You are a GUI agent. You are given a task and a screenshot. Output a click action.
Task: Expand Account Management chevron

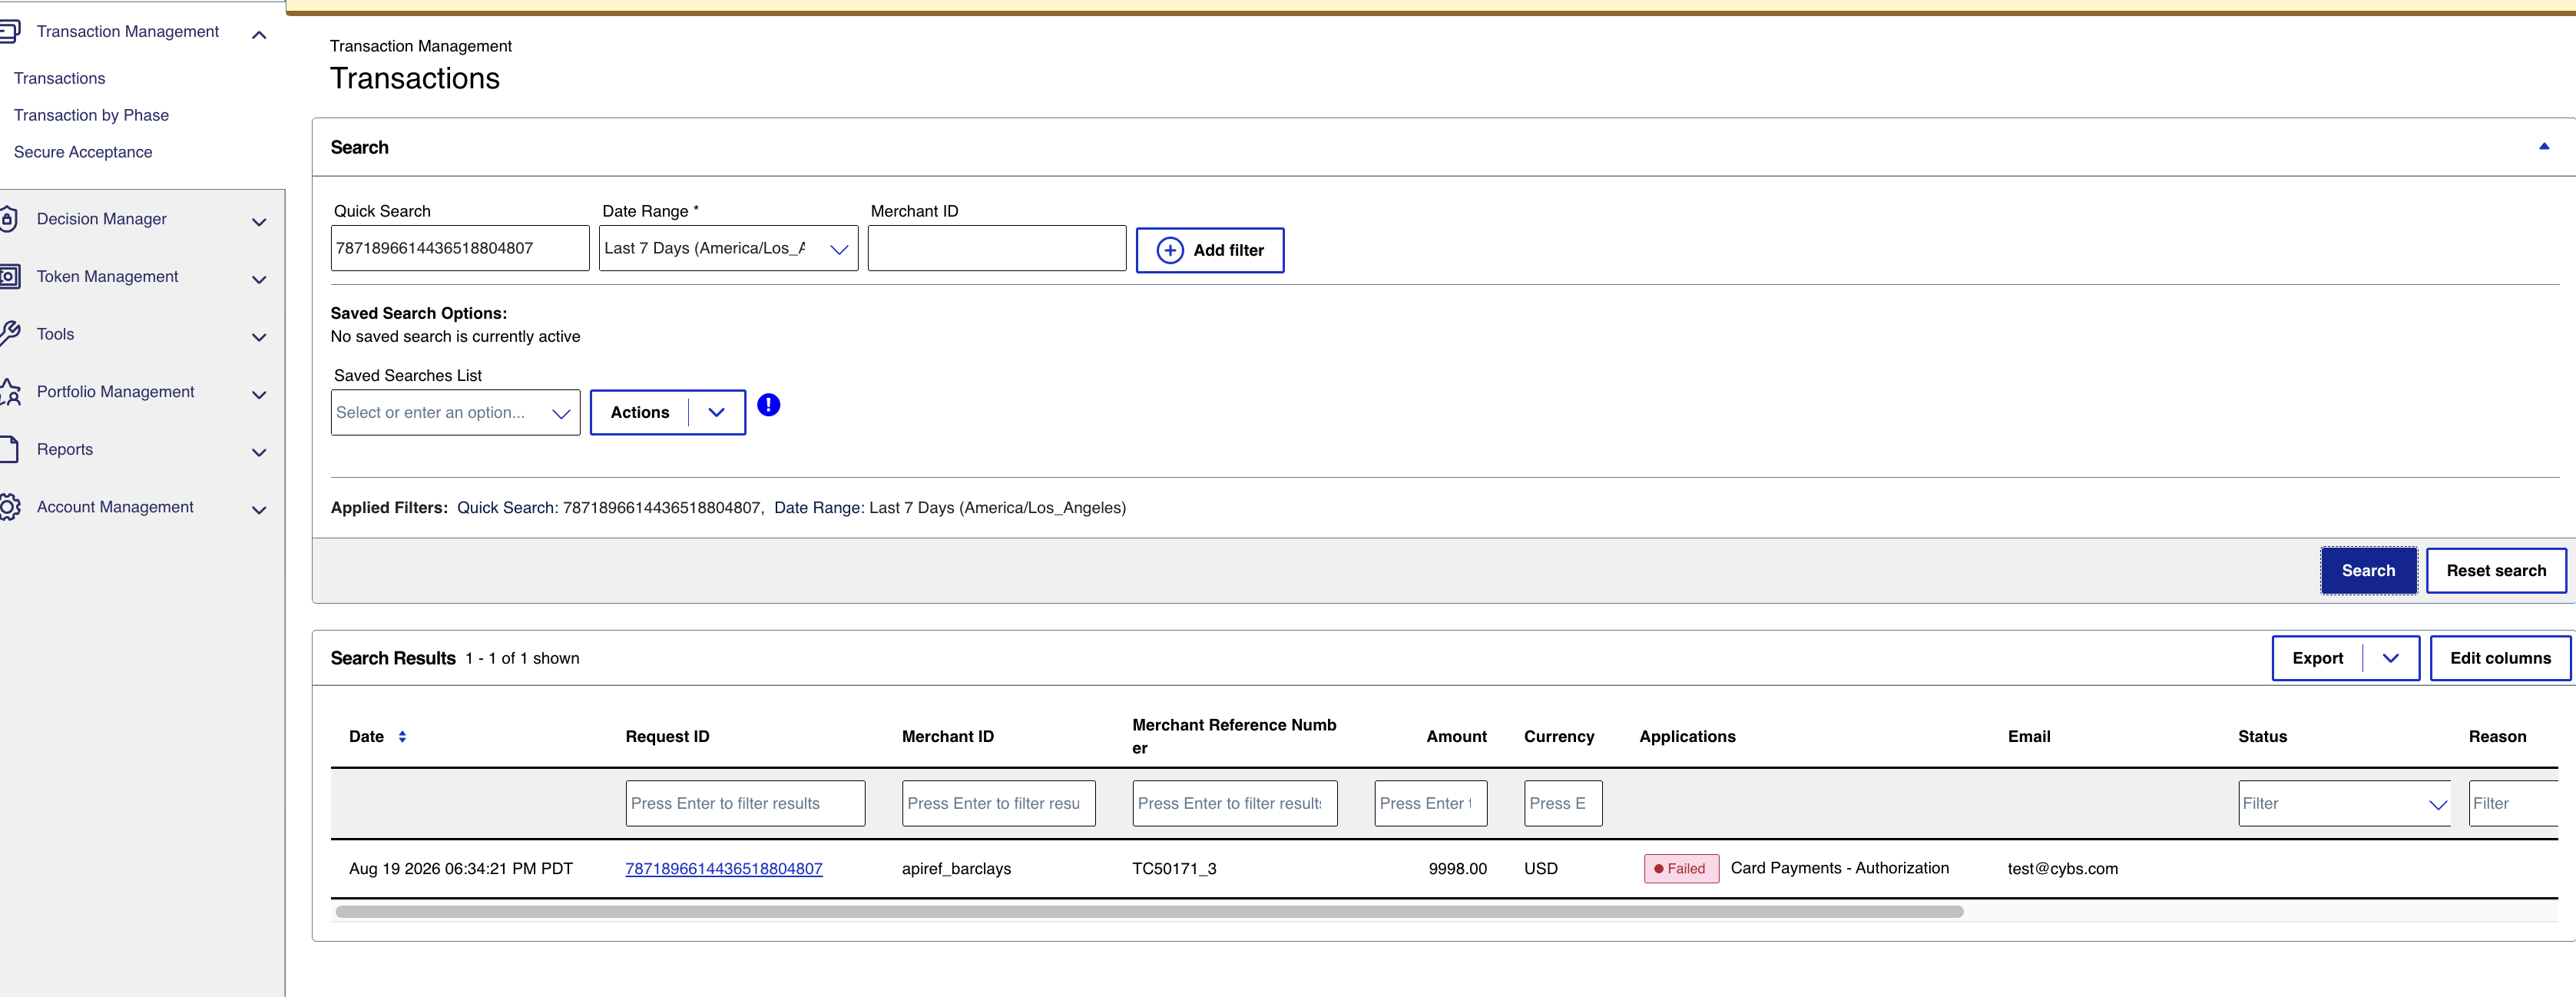click(x=259, y=510)
